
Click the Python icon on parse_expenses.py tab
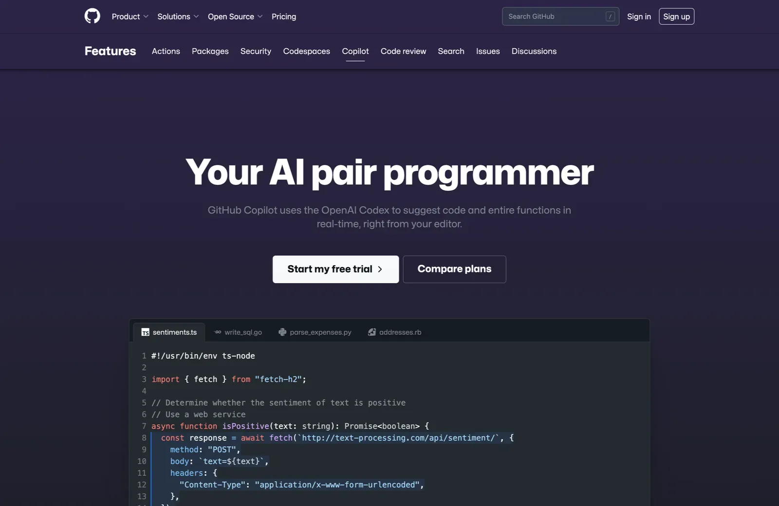point(282,332)
